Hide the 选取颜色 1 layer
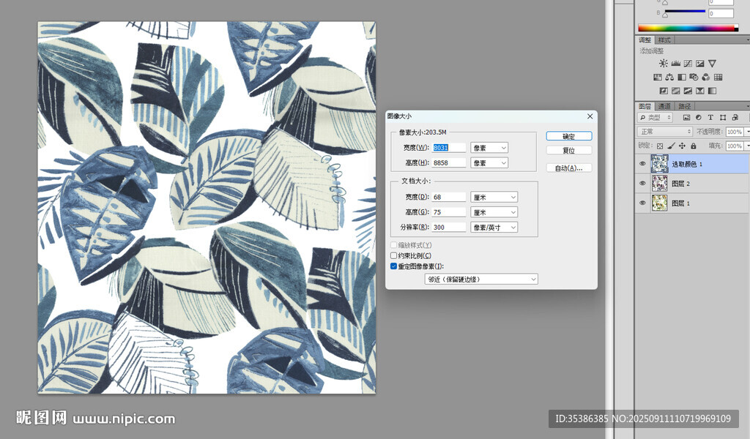The height and width of the screenshot is (439, 750). pyautogui.click(x=642, y=164)
